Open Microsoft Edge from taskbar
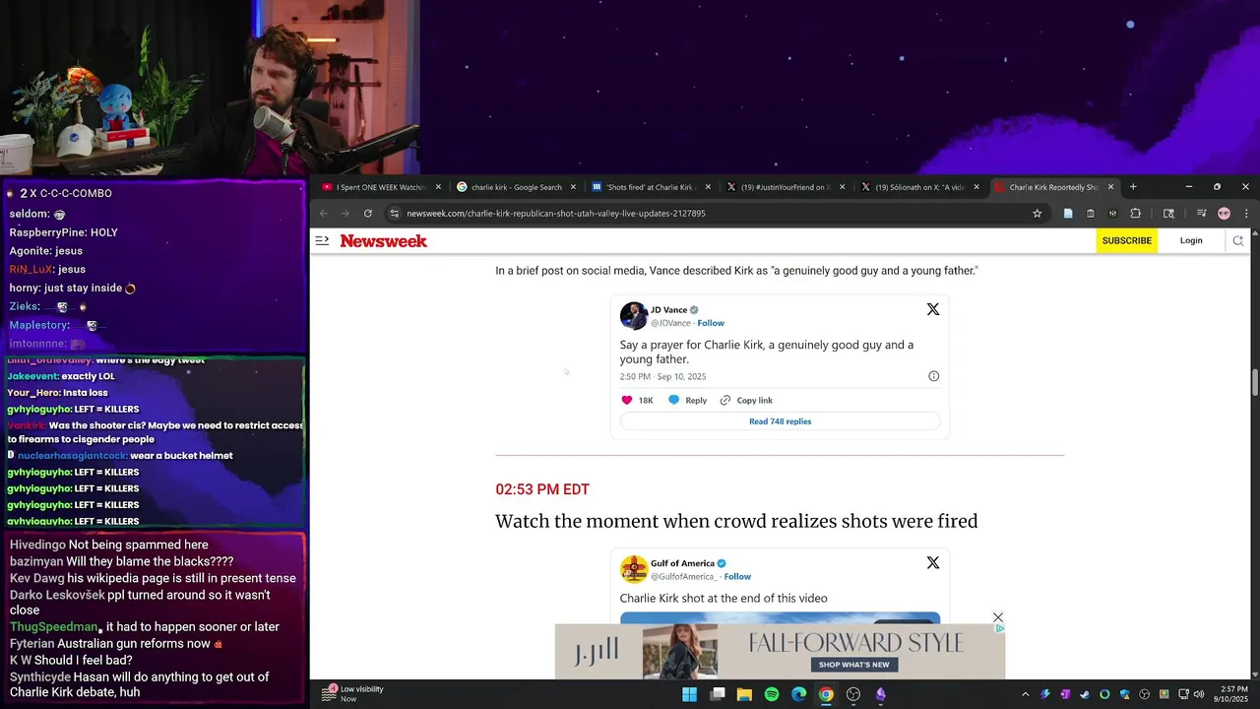 coord(799,694)
